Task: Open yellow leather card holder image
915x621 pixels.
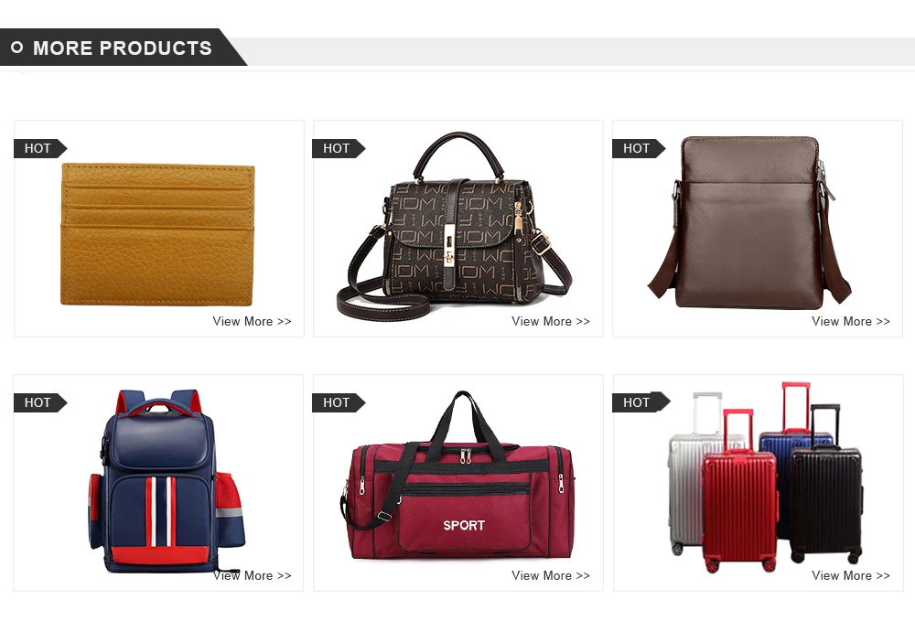Action: tap(157, 234)
